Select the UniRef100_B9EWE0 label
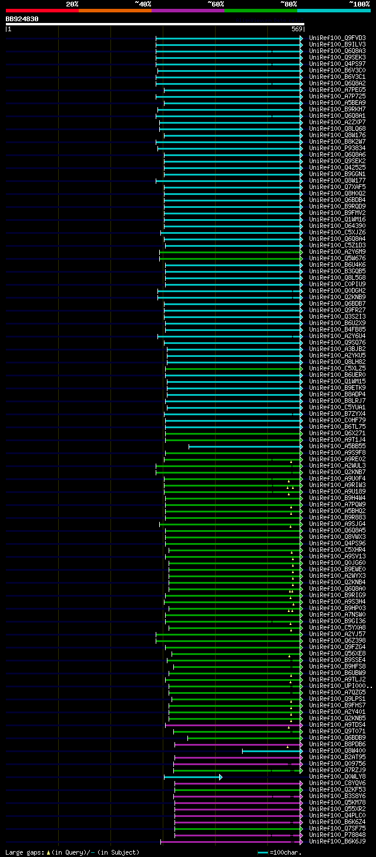The image size is (376, 857). click(x=337, y=570)
